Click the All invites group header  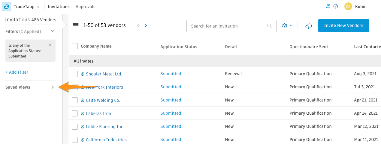[x=225, y=61]
